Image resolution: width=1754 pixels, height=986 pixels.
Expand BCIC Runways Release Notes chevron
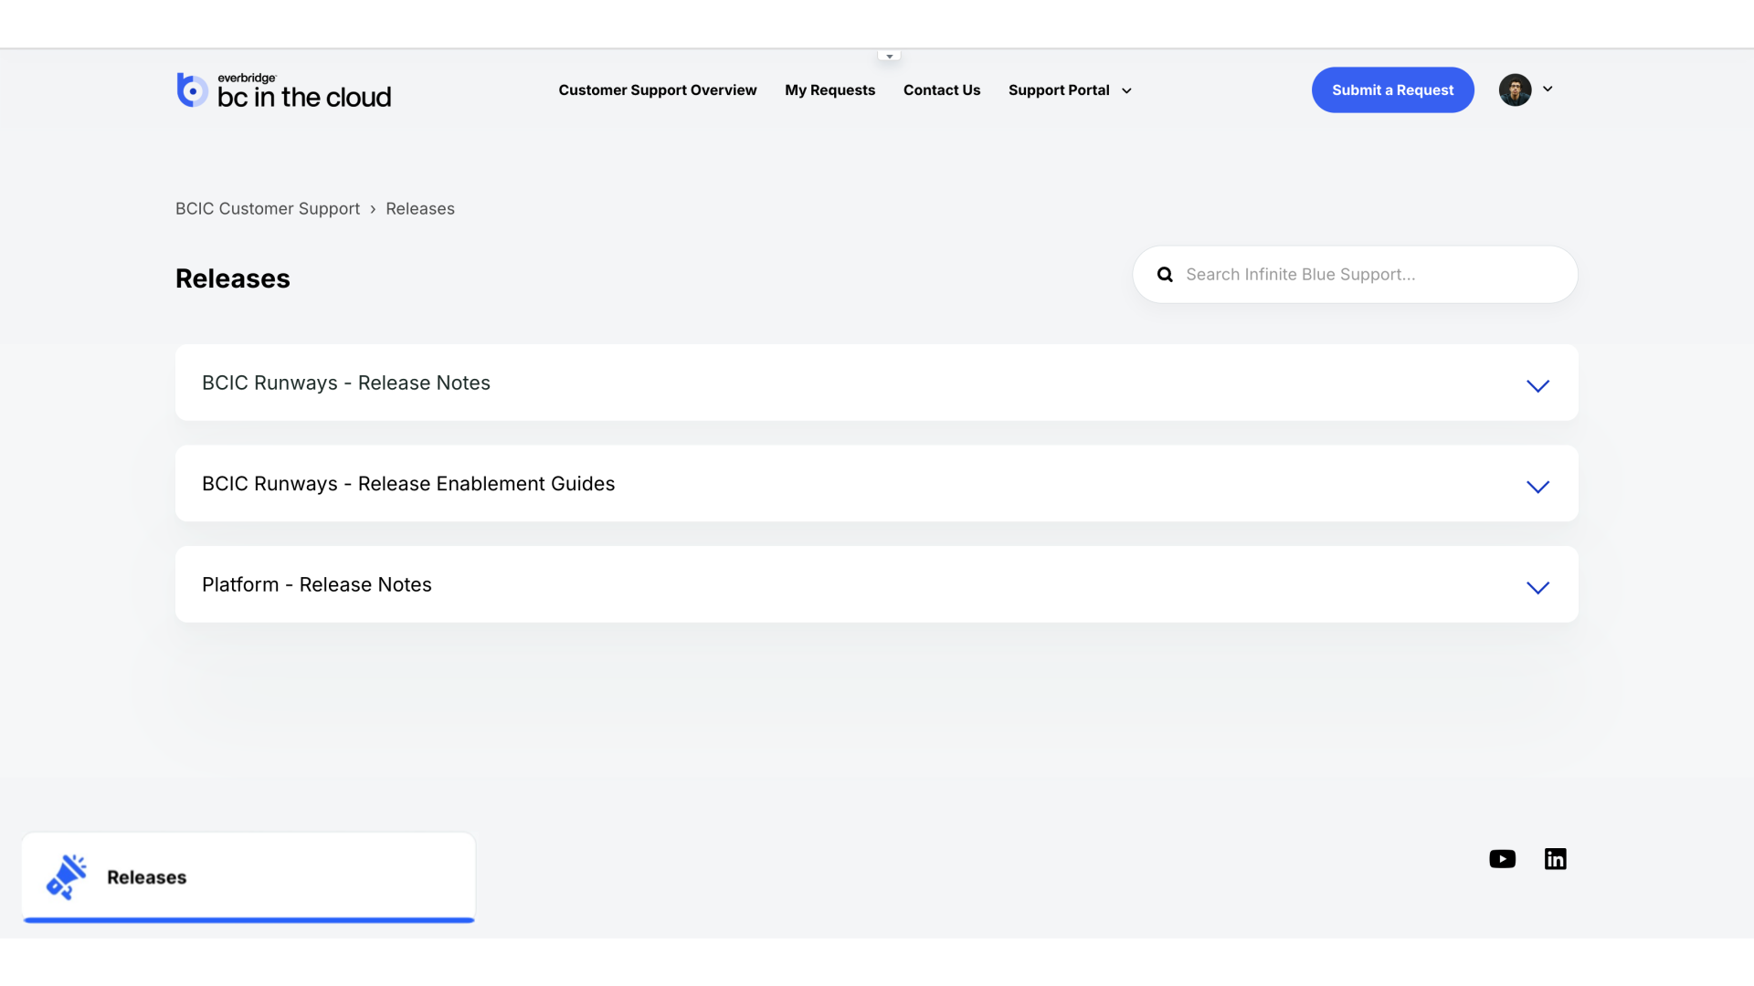[x=1537, y=386]
